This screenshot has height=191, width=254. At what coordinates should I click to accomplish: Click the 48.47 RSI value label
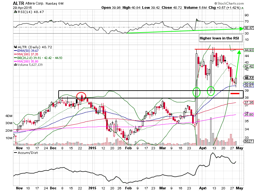pos(249,28)
